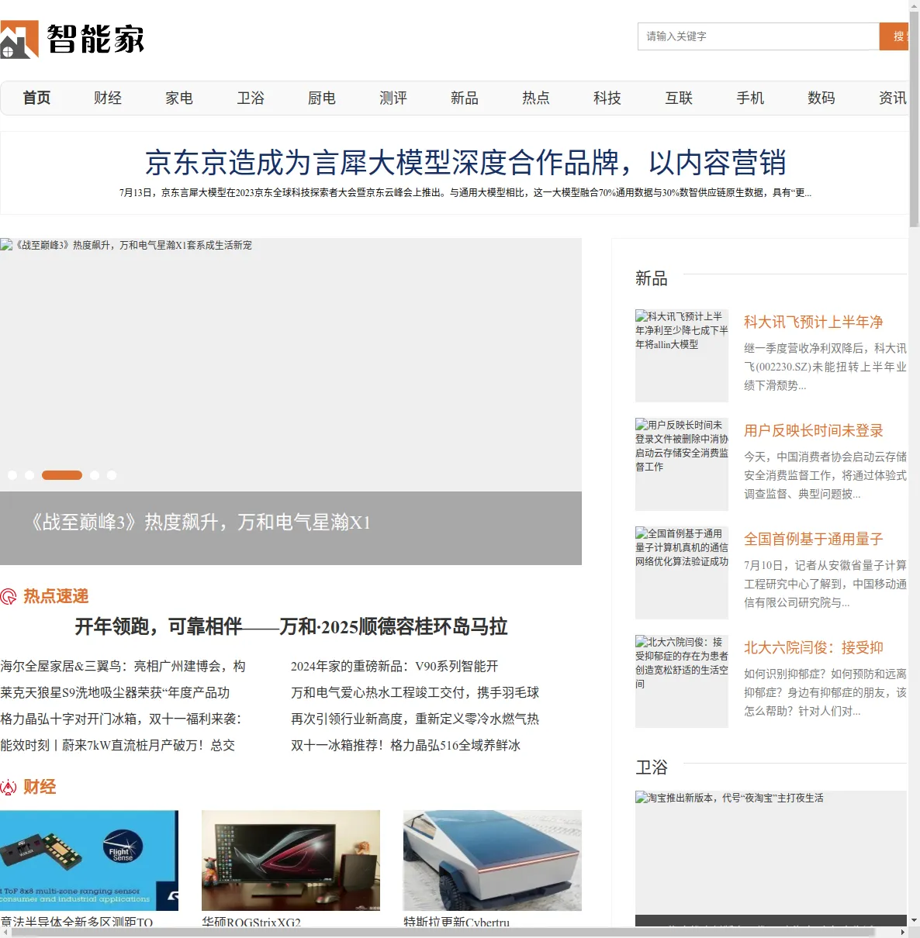Open the 数码 nav menu item
Viewport: 920px width, 938px height.
point(821,98)
